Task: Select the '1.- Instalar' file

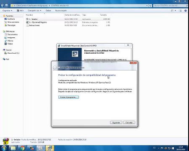Action: tap(68, 19)
